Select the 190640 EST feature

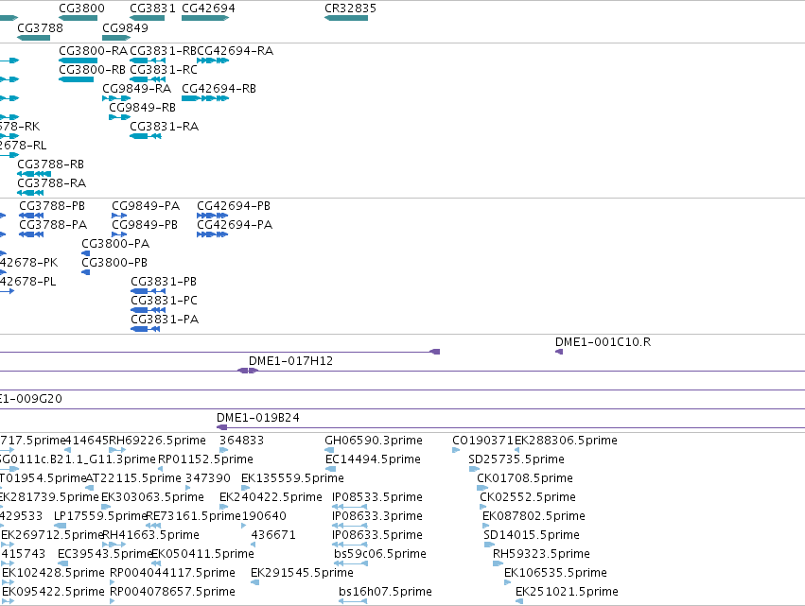(x=244, y=526)
